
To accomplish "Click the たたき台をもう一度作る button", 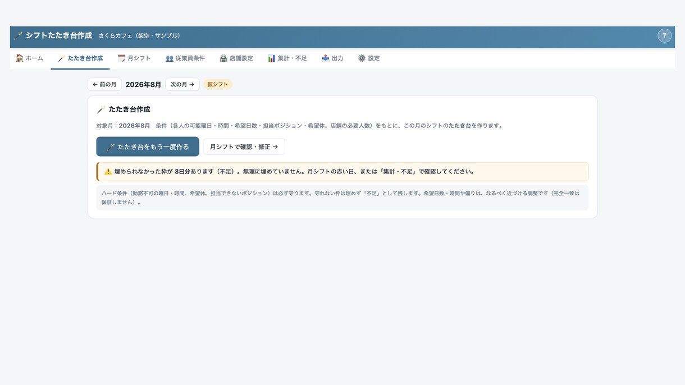I will click(x=148, y=146).
